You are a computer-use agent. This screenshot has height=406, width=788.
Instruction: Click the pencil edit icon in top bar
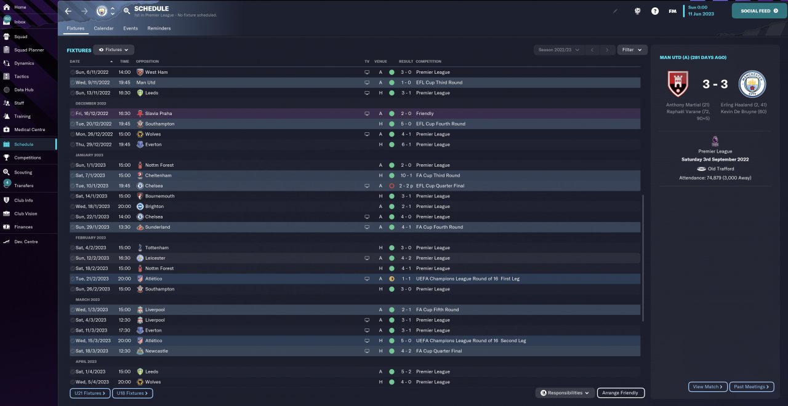point(614,10)
